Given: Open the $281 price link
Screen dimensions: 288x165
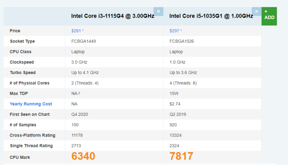Looking at the screenshot, I should [x=77, y=31].
